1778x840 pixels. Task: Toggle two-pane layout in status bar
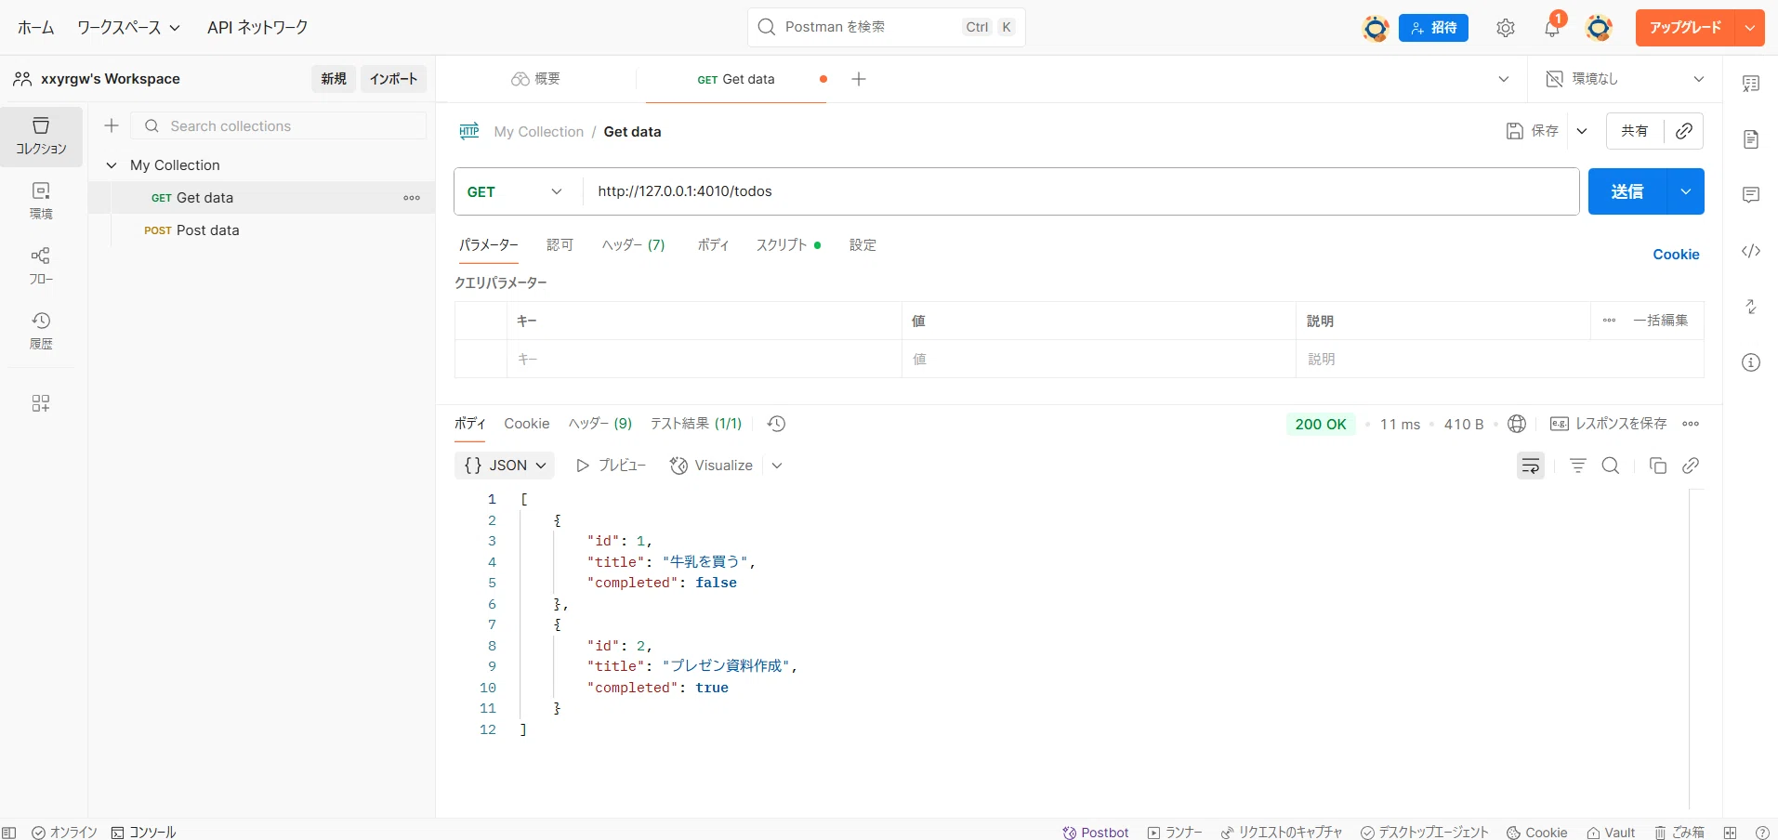point(1730,833)
